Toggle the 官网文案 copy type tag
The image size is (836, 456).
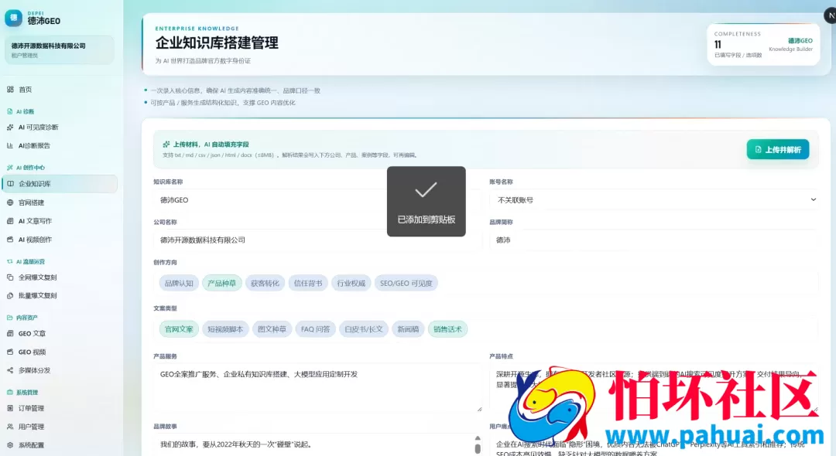[179, 328]
